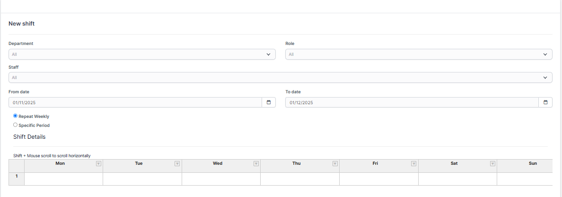
Task: Click the Monday cell in row 1
Action: 63,179
